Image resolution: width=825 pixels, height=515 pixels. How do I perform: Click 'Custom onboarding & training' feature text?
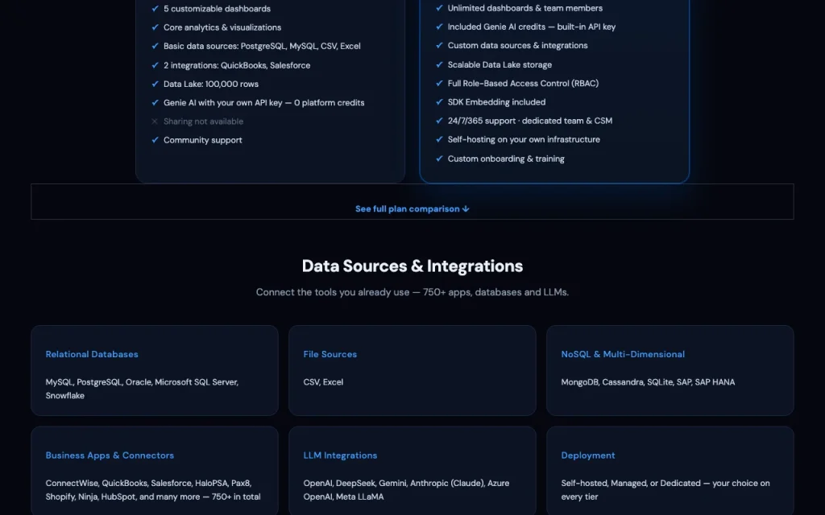pos(506,159)
